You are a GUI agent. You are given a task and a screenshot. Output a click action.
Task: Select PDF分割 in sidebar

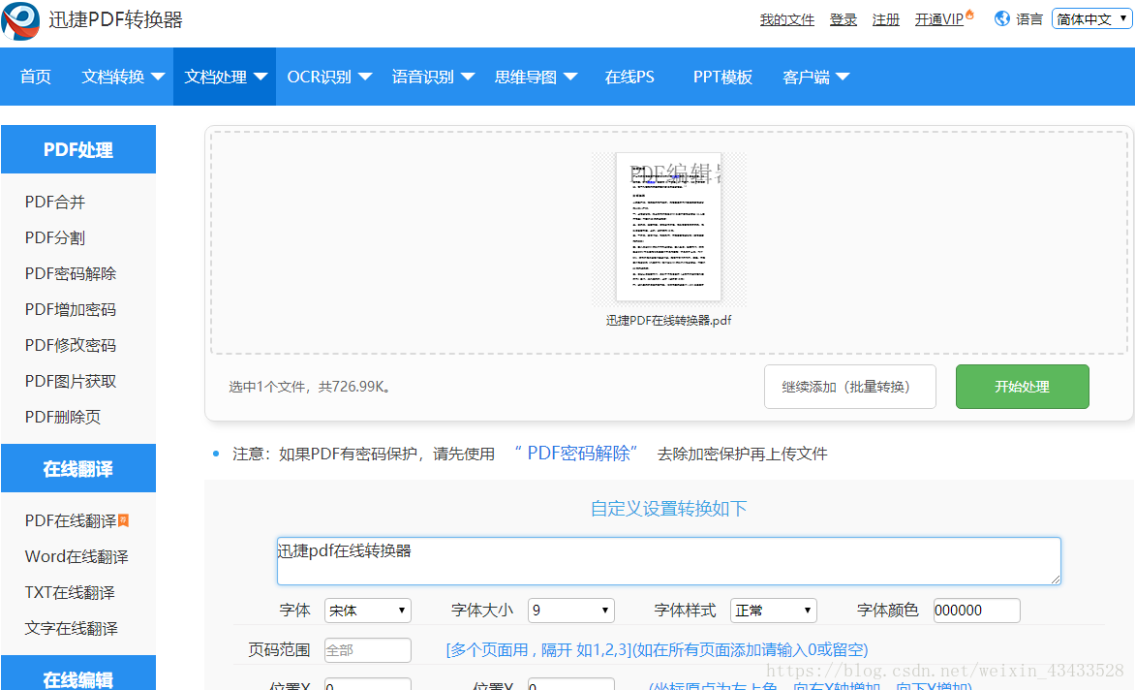(x=55, y=237)
